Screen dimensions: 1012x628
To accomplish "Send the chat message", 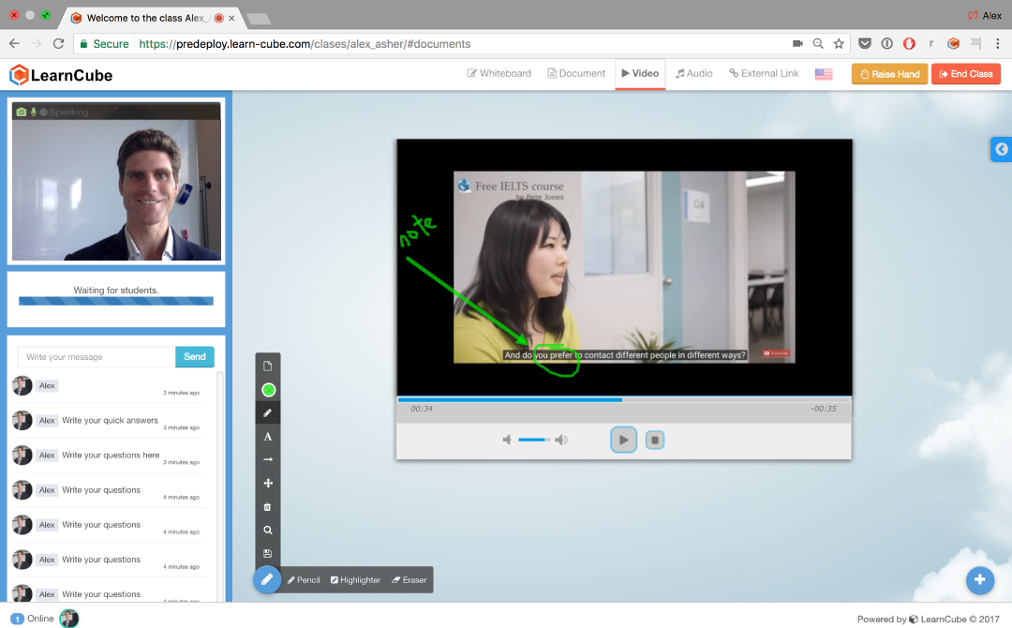I will (x=195, y=357).
